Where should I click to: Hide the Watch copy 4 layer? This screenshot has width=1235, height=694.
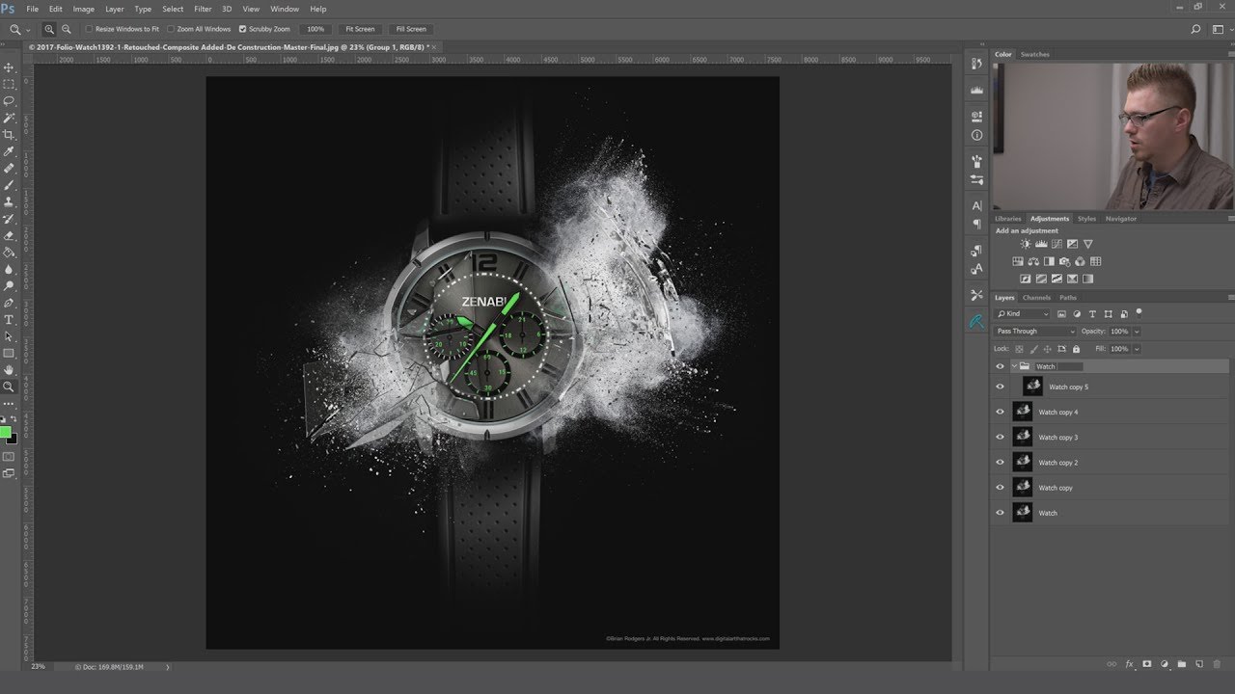[x=1000, y=412]
